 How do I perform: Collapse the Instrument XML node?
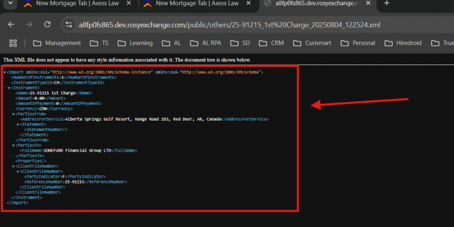click(9, 88)
